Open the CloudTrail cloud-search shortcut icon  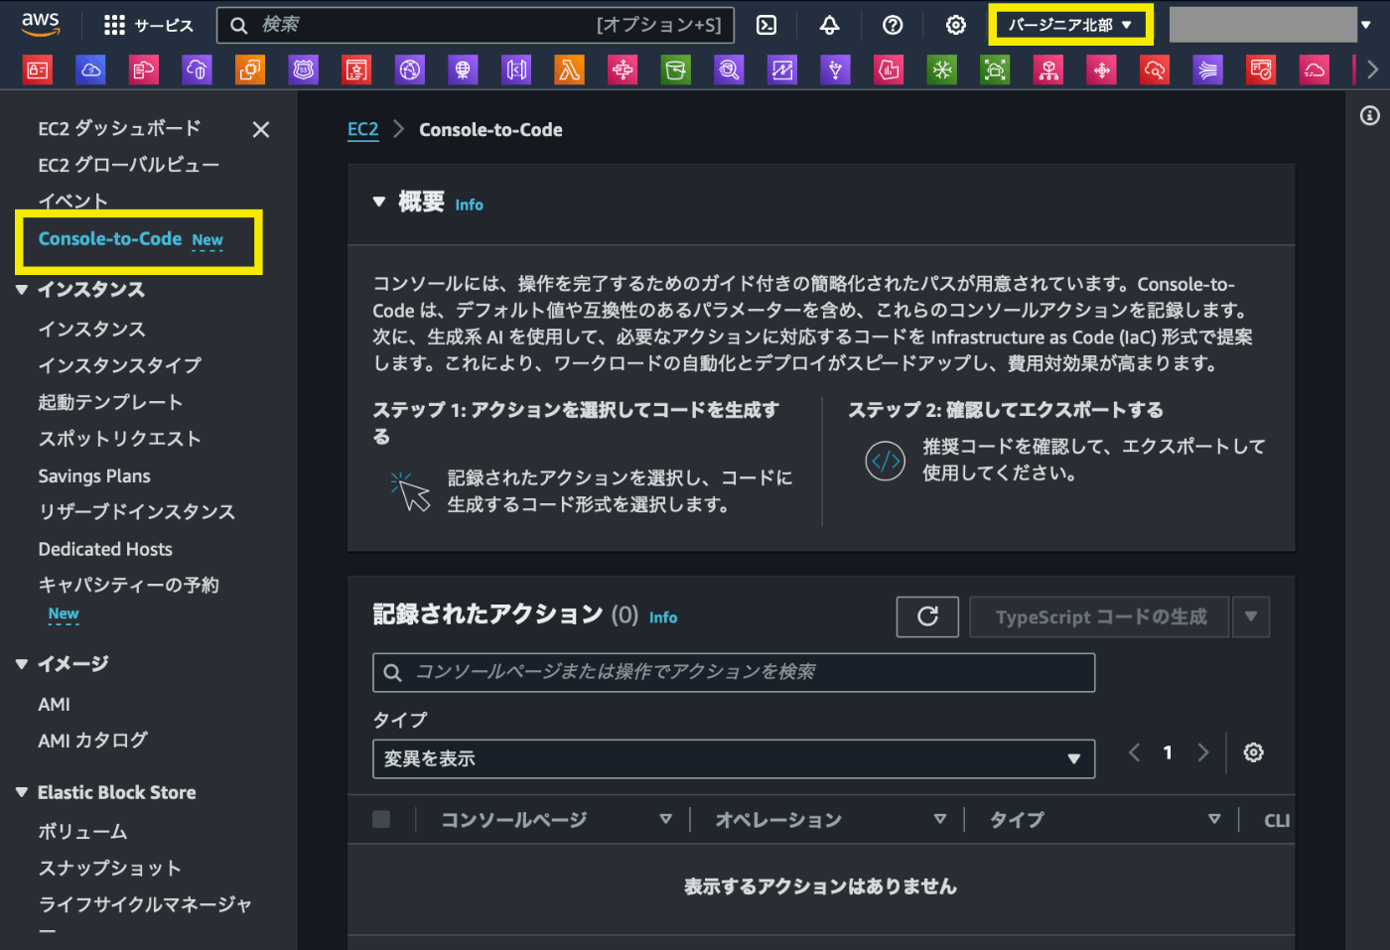1155,69
